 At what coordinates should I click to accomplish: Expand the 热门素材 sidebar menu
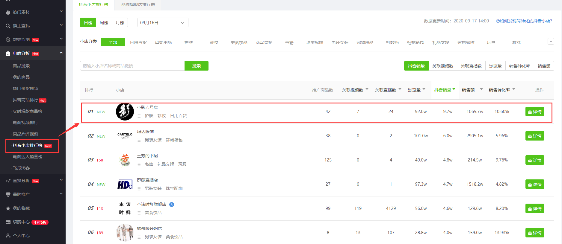61,12
